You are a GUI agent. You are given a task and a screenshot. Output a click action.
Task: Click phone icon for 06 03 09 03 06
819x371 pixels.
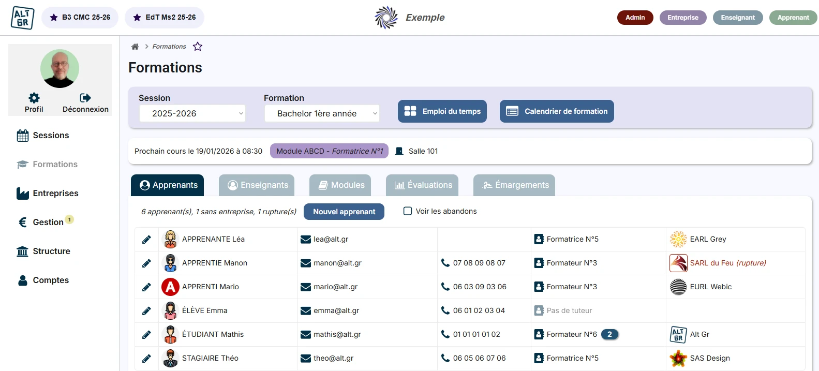click(x=445, y=287)
